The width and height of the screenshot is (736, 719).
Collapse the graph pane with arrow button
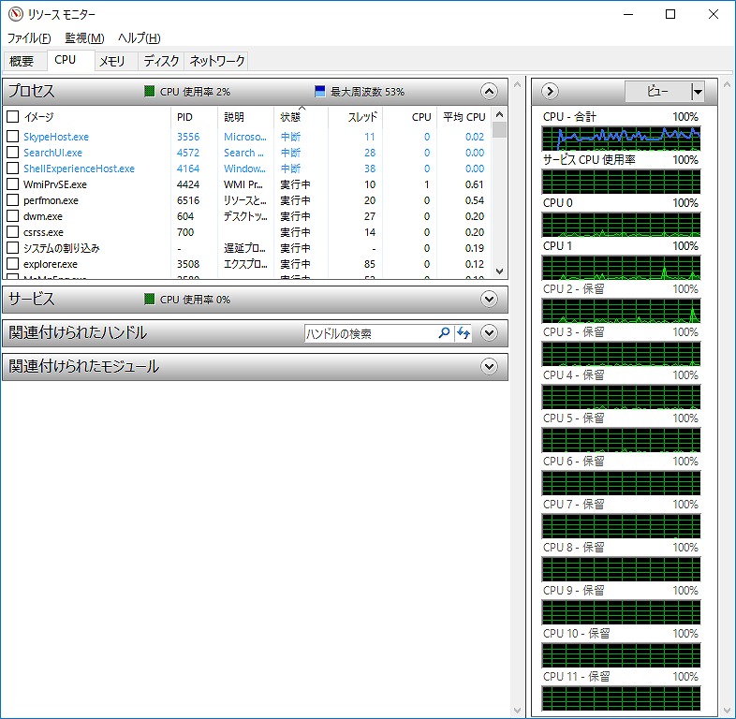pos(550,92)
